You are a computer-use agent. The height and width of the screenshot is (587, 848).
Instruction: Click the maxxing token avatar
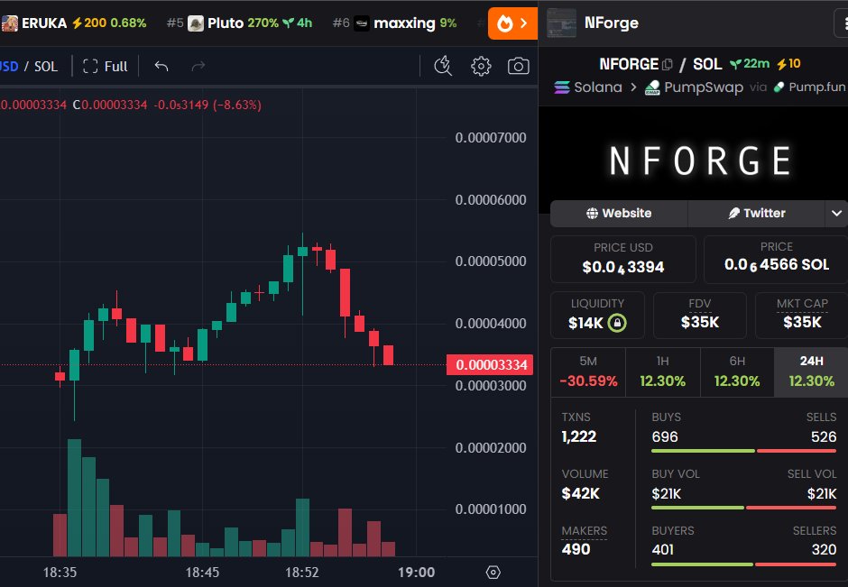coord(361,23)
